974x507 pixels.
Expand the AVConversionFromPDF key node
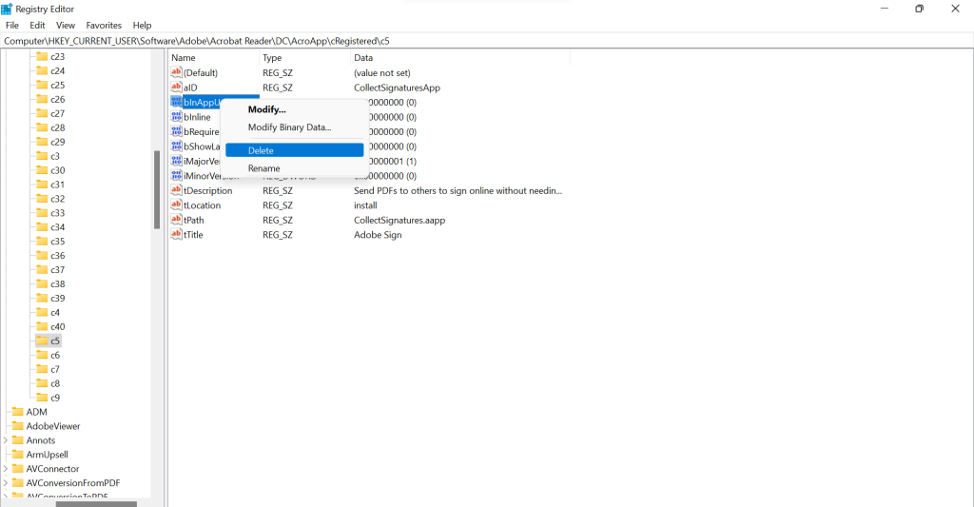click(x=6, y=483)
